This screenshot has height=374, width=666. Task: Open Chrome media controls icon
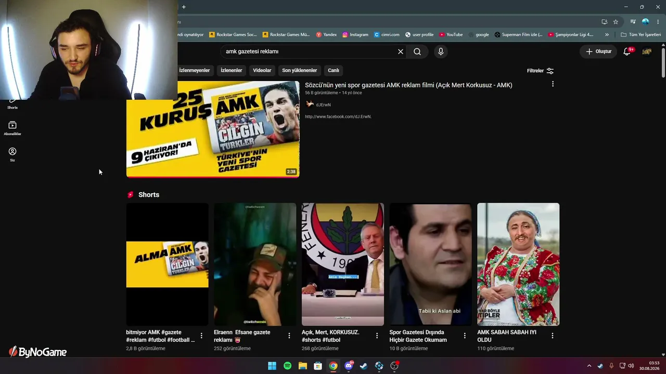(633, 22)
